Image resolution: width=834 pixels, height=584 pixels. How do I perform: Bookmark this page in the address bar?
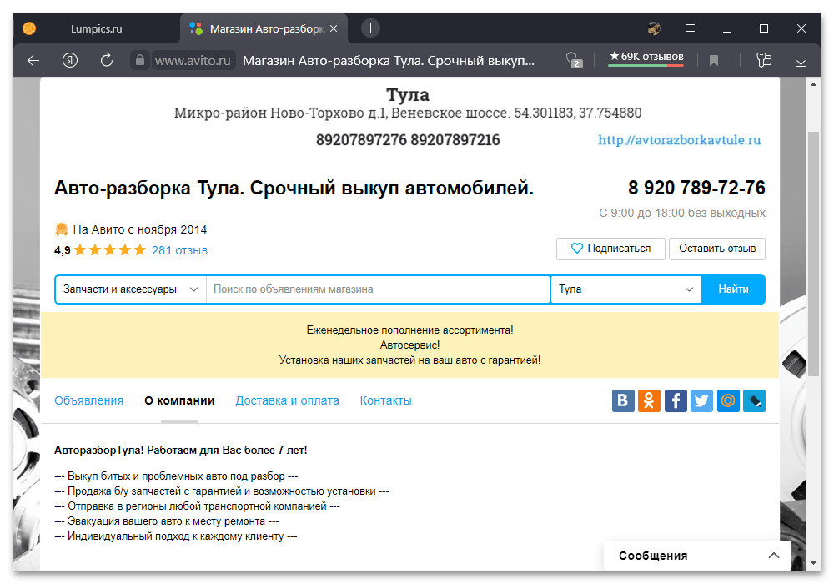[714, 60]
